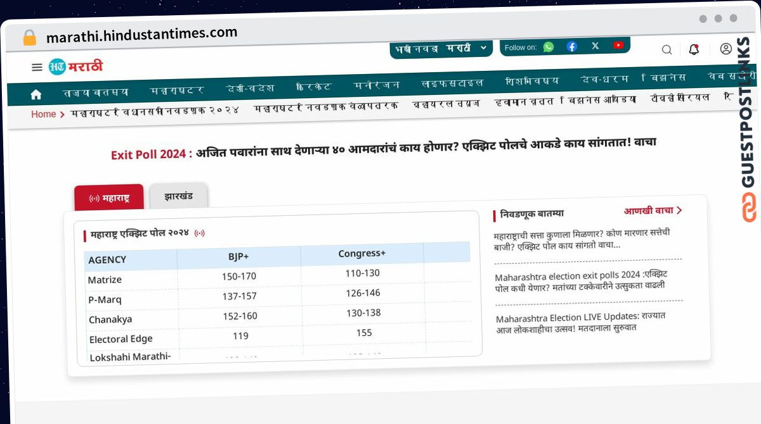Click the 152-160 value in Chanakya row
This screenshot has height=424, width=761.
pyautogui.click(x=240, y=316)
